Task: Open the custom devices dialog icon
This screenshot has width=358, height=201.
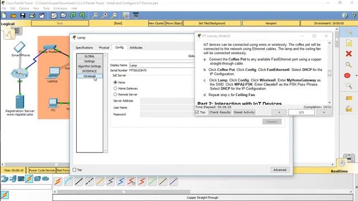Action: click(135, 15)
